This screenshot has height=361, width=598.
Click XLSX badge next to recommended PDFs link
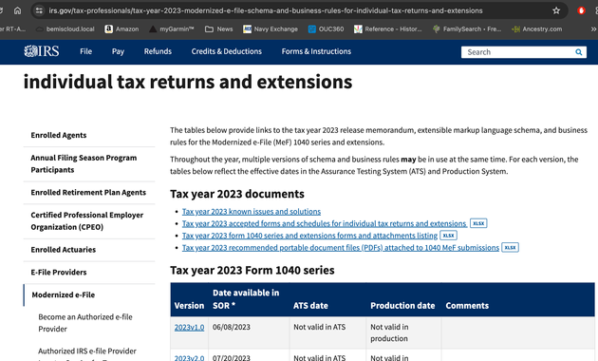click(510, 248)
